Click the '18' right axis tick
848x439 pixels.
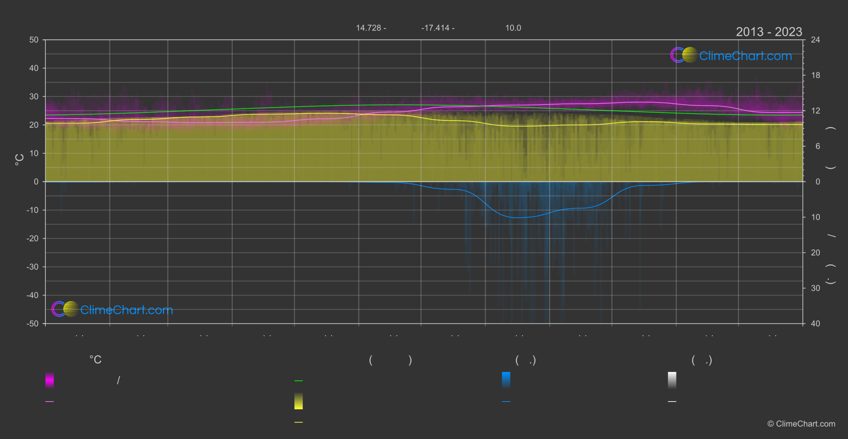(816, 76)
